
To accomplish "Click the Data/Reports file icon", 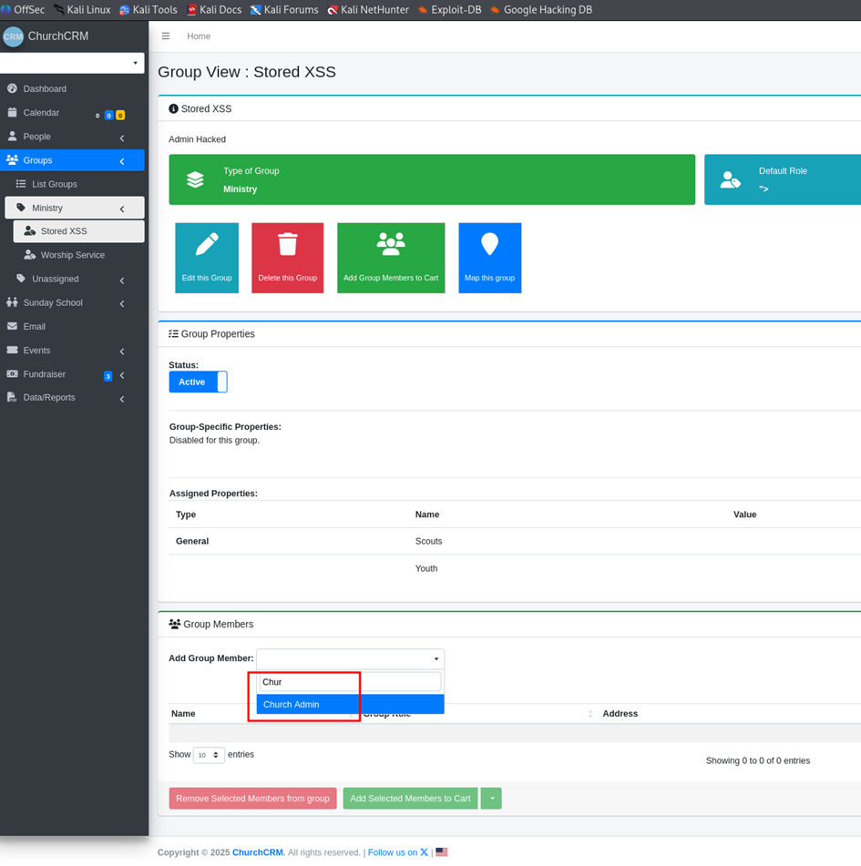I will coord(12,397).
